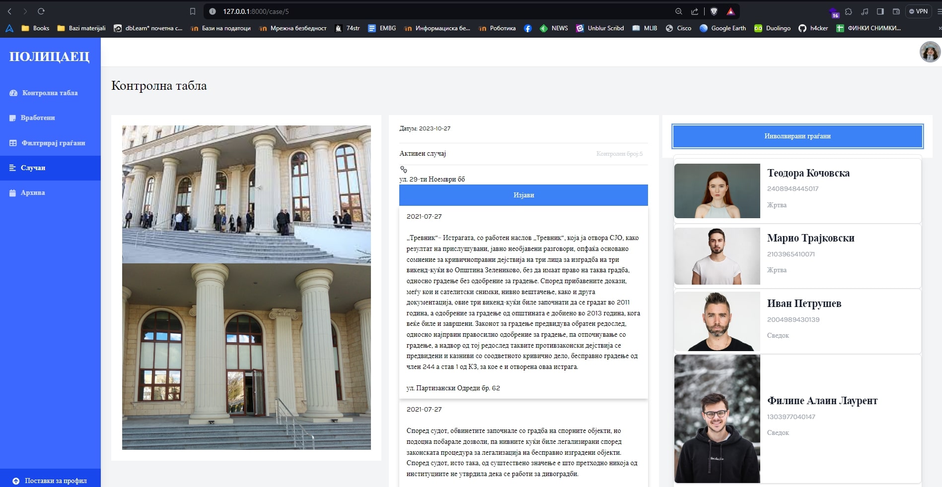Click the share icon in the address bar
Image resolution: width=942 pixels, height=487 pixels.
coord(695,11)
